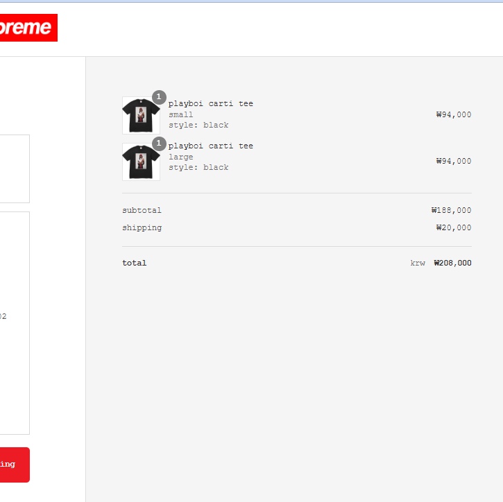The image size is (503, 502).
Task: Open the small playboi carti tee thumbnail
Action: (141, 115)
